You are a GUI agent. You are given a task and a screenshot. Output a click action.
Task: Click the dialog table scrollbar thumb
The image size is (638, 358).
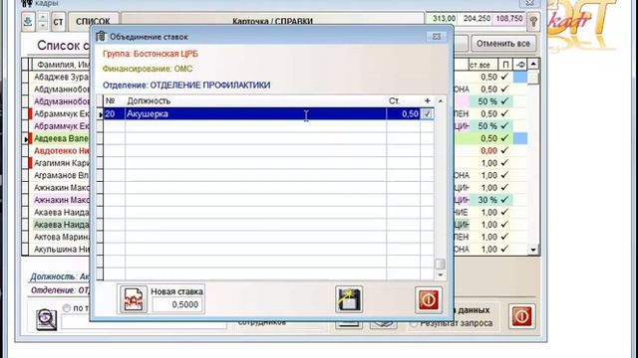[x=440, y=264]
